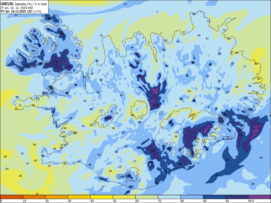This screenshot has height=203, width=271.
Task: Select the 40–50 bright yellow legend segment
Action: pyautogui.click(x=102, y=197)
